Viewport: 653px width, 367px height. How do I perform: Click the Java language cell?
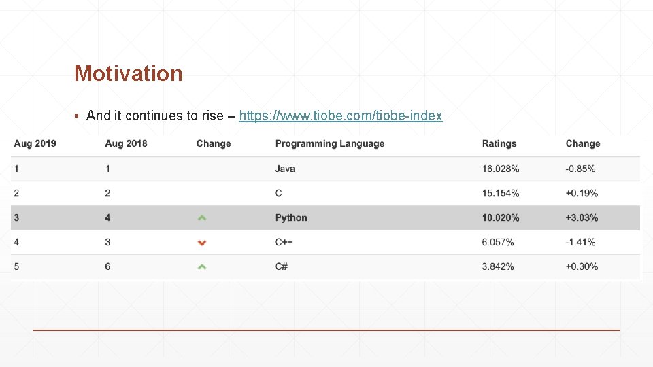[285, 169]
